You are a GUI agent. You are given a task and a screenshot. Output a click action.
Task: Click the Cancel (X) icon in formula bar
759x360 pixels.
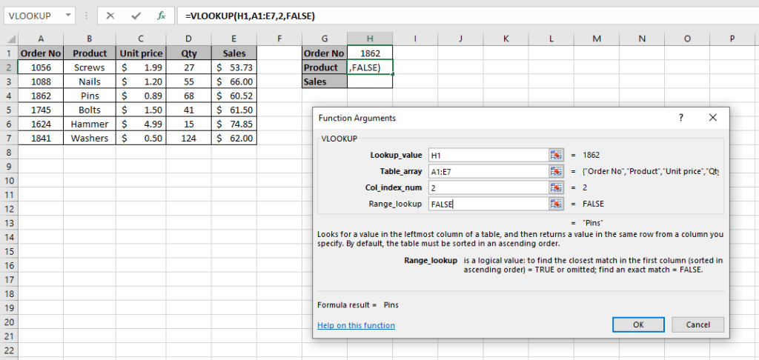110,16
